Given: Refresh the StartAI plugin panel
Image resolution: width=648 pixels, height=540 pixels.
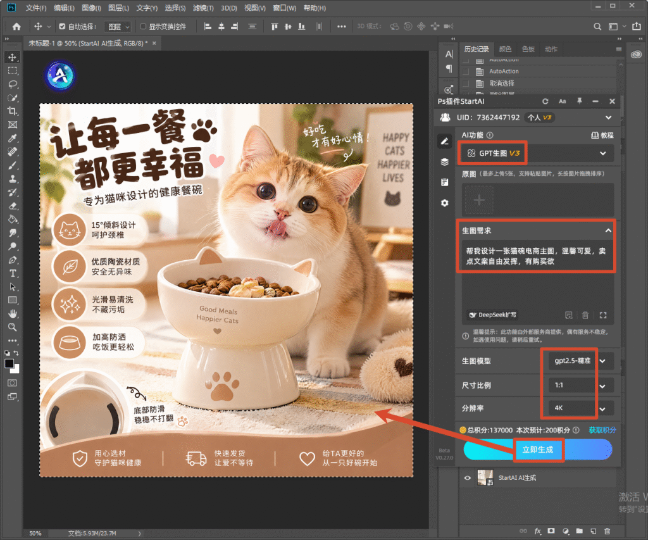Looking at the screenshot, I should coord(545,101).
